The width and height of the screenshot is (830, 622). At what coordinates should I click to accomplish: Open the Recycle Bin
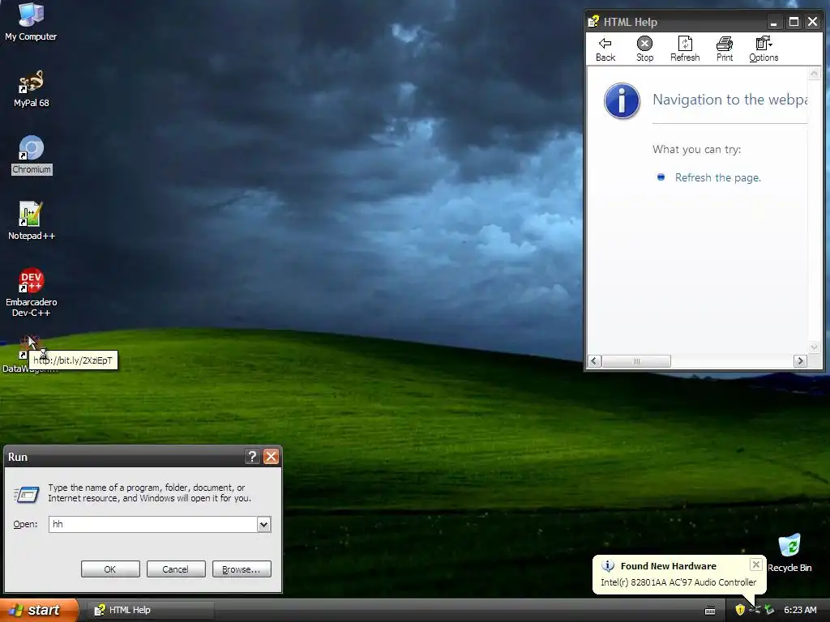789,552
